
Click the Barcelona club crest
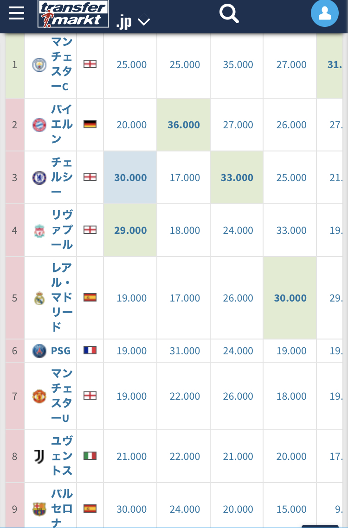(39, 509)
